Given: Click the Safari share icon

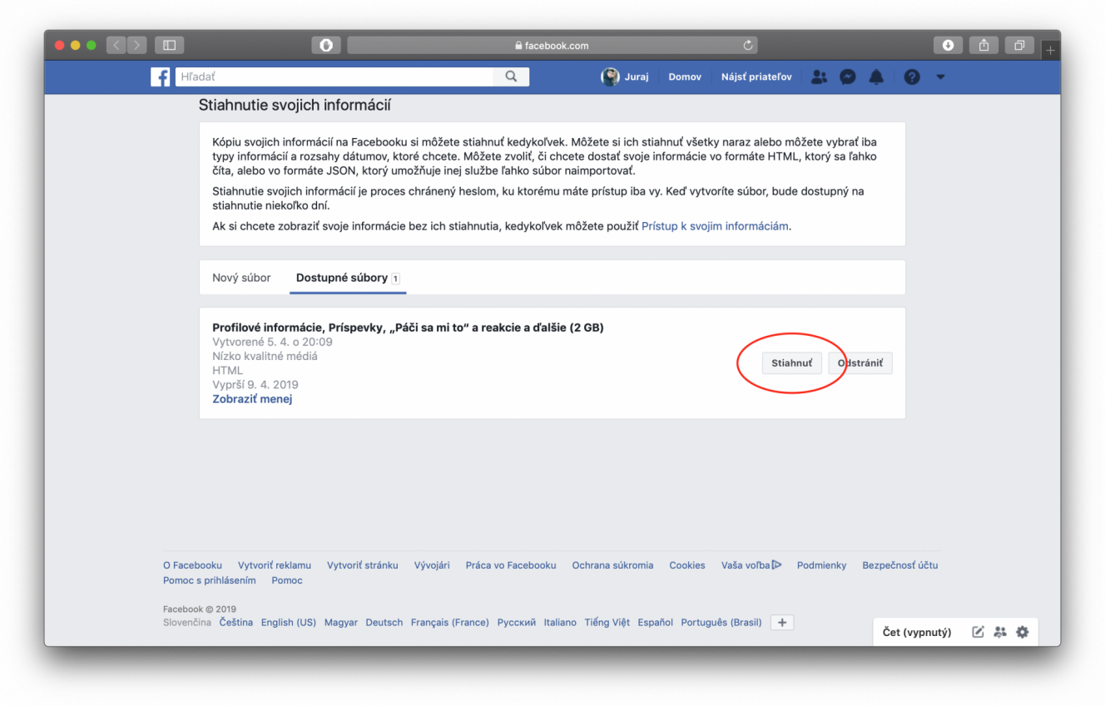Looking at the screenshot, I should [x=984, y=45].
